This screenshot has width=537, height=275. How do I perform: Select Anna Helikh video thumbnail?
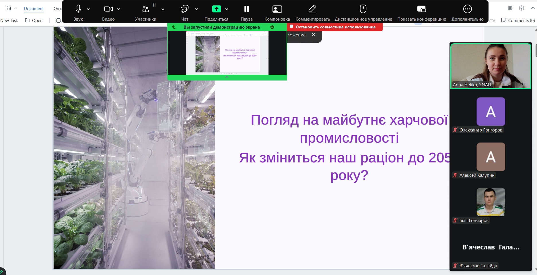pyautogui.click(x=491, y=66)
